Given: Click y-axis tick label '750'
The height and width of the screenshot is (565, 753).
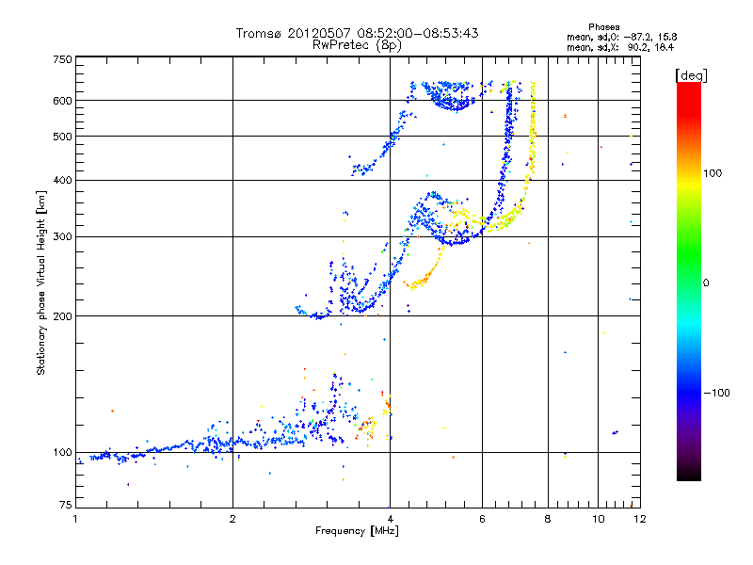Looking at the screenshot, I should click(62, 59).
